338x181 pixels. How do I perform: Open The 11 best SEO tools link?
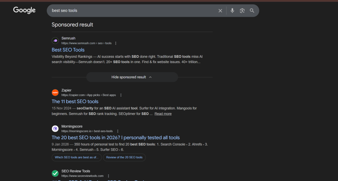click(x=75, y=102)
